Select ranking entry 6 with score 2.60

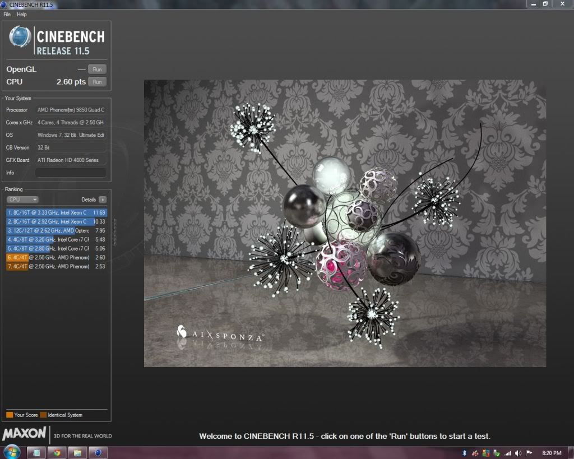pos(57,257)
